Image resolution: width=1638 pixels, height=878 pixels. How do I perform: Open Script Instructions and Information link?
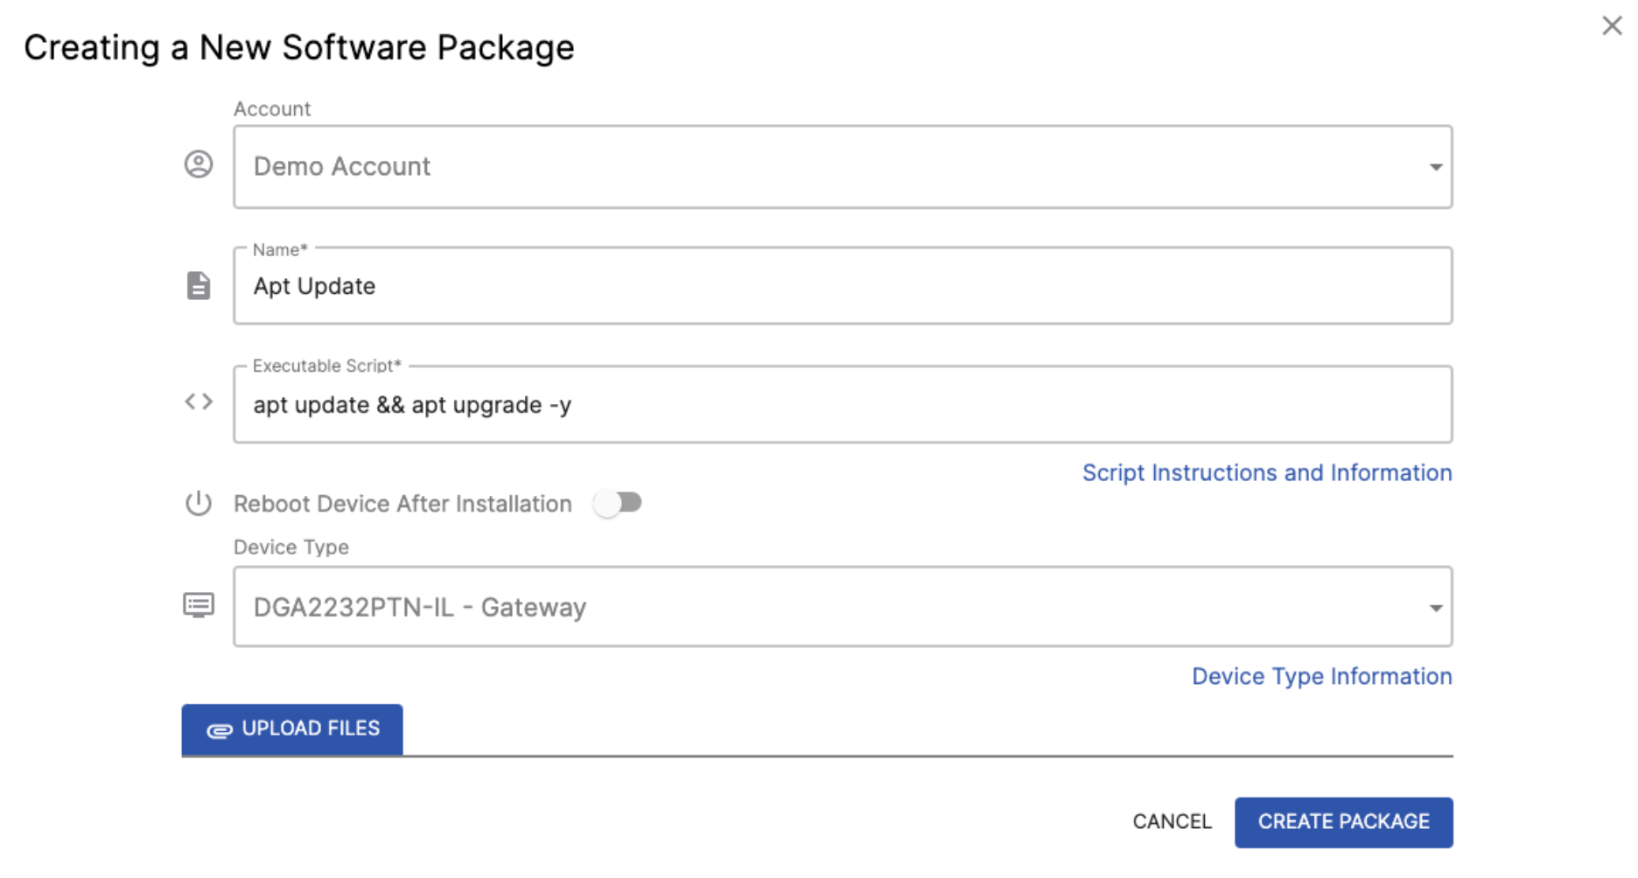click(1266, 473)
